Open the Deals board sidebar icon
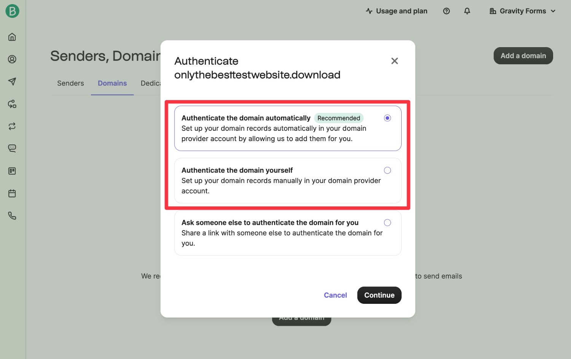Screen dimensions: 571x359 pos(12,171)
